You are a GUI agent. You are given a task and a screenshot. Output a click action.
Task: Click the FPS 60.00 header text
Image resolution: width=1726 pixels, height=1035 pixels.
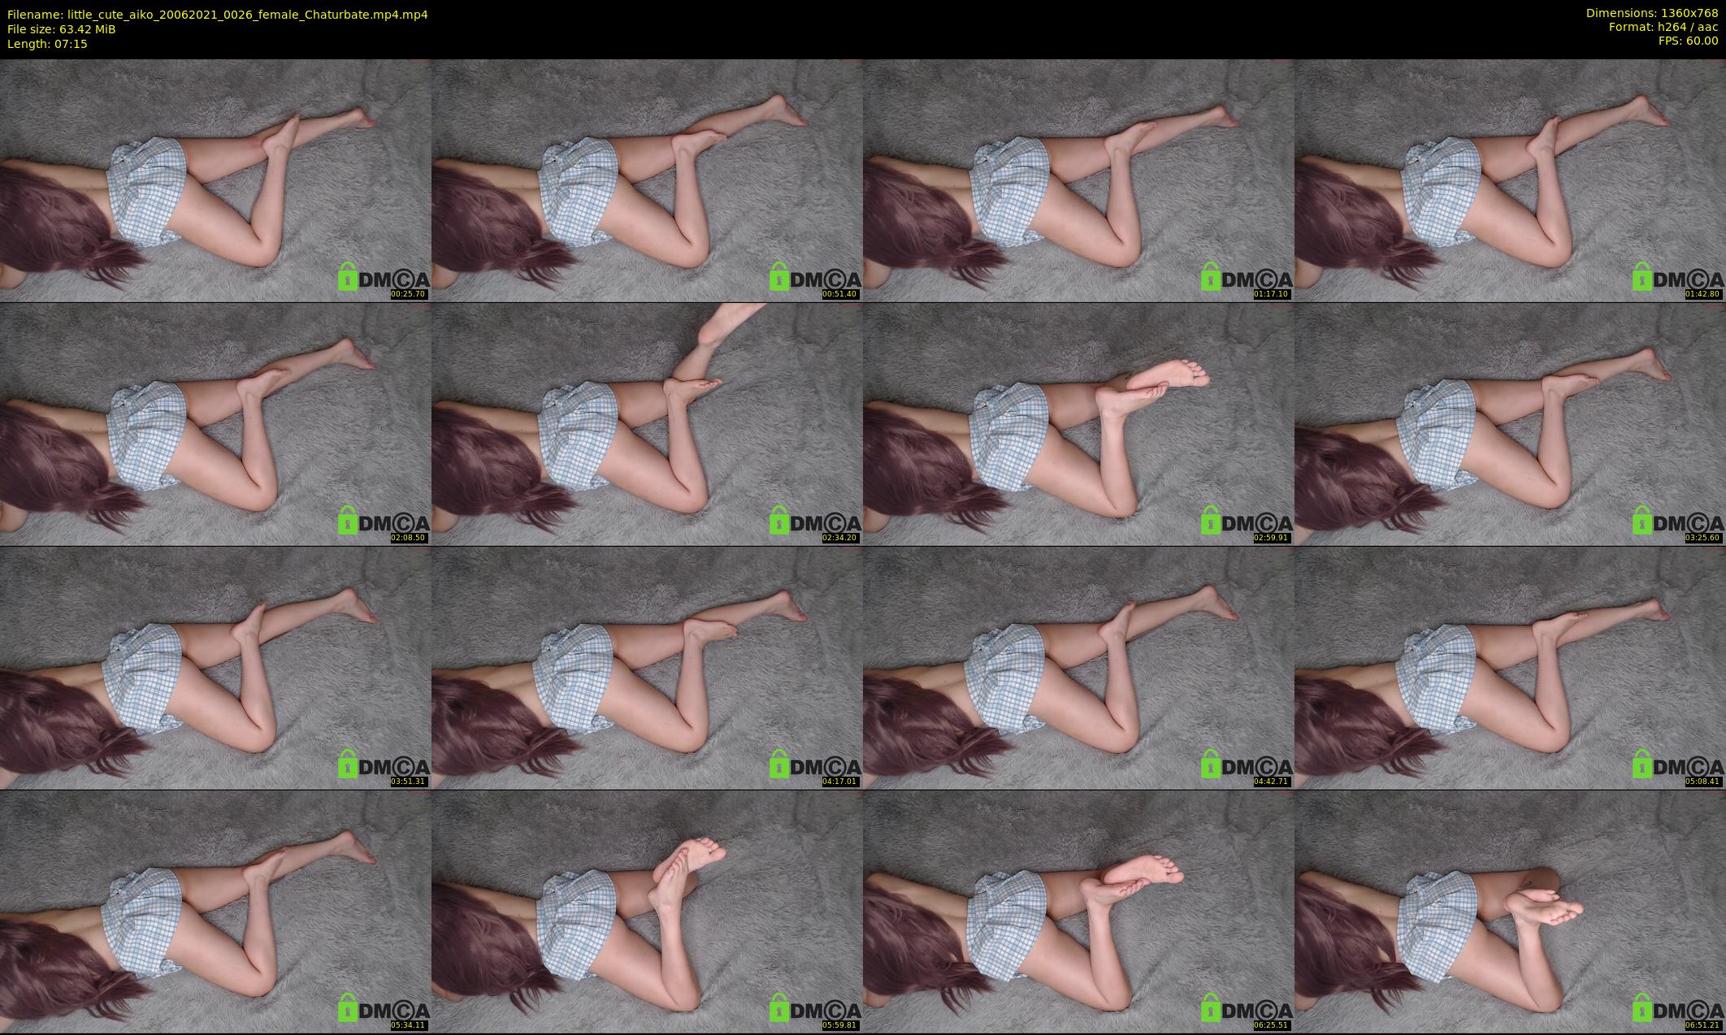(1688, 41)
